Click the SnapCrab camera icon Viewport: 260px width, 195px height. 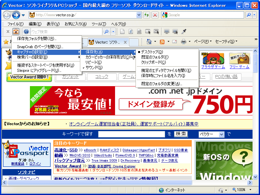click(16, 31)
